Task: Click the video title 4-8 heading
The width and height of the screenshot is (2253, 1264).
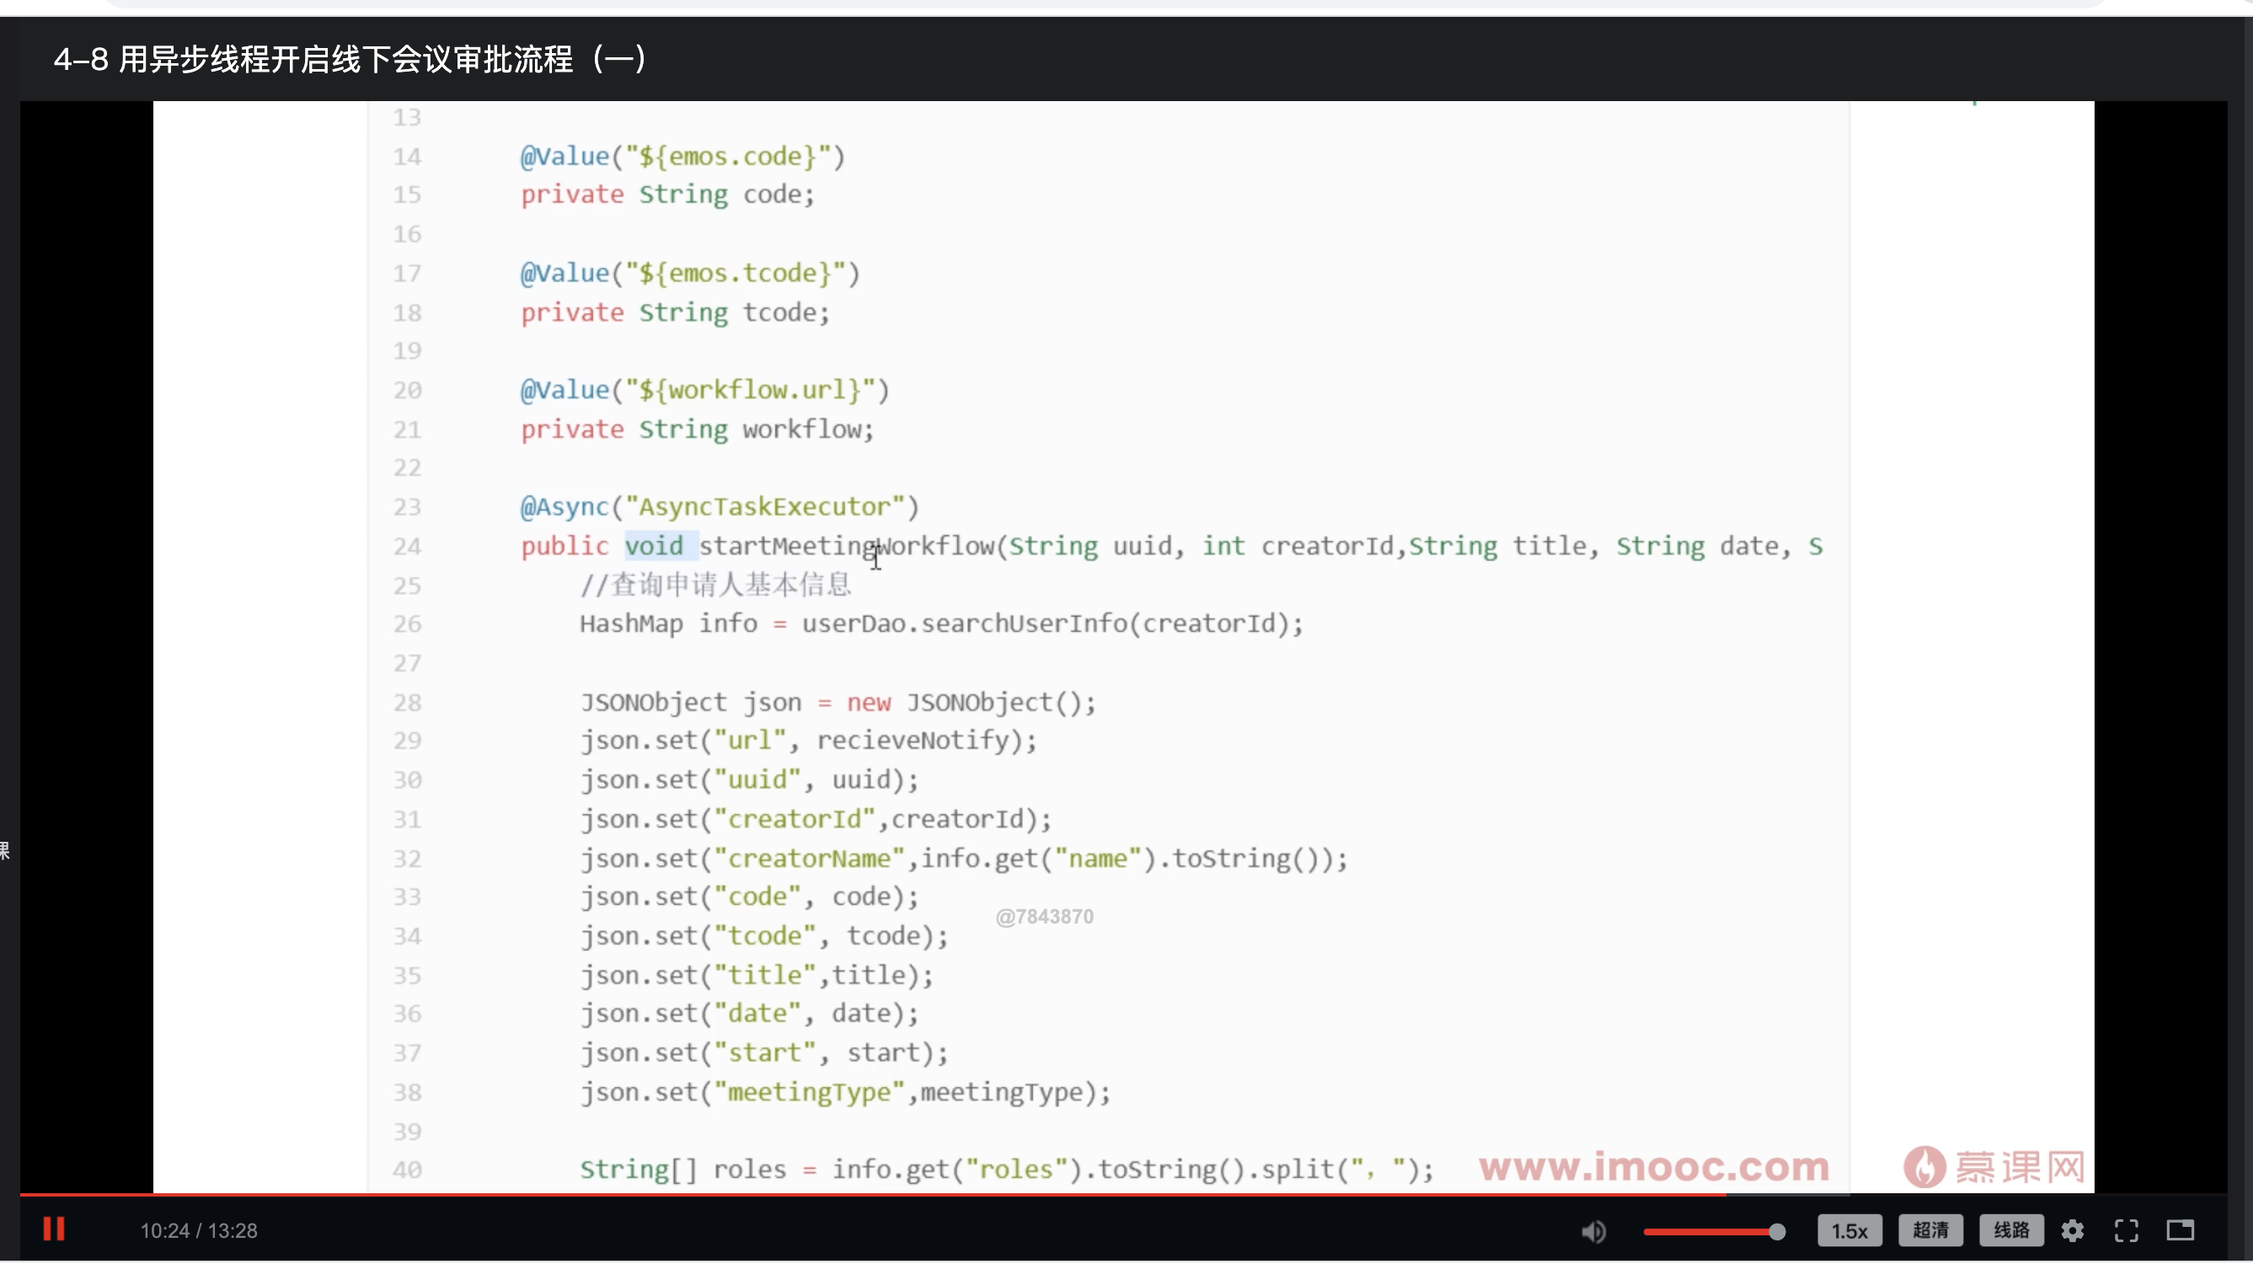Action: pos(350,60)
